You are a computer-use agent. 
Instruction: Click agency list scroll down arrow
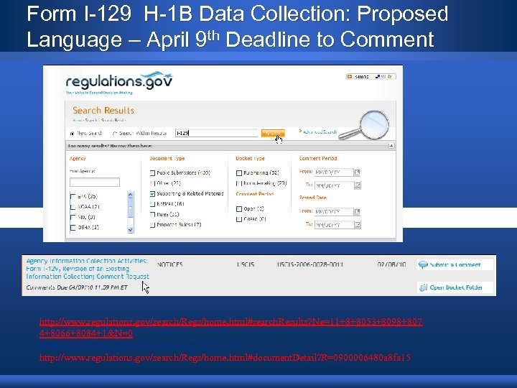pyautogui.click(x=130, y=230)
